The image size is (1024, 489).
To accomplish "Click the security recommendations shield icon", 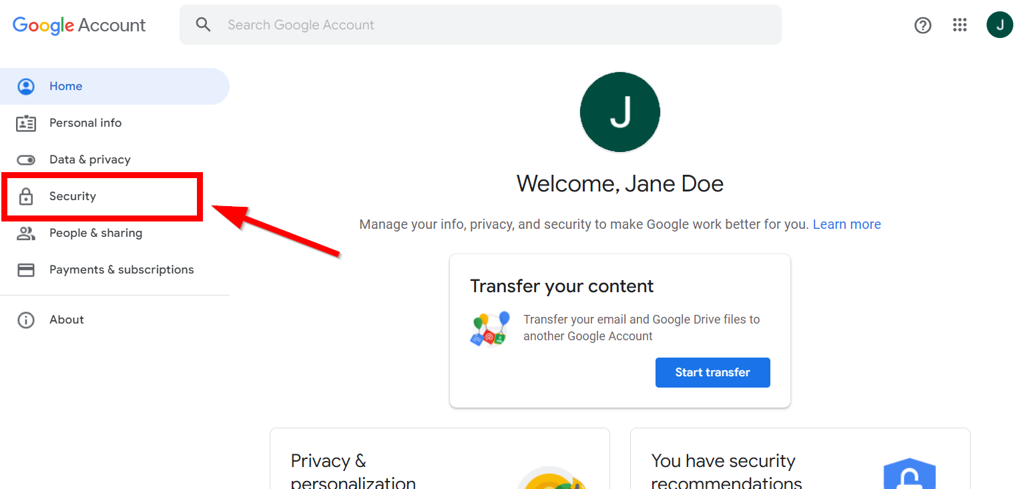I will coord(909,472).
